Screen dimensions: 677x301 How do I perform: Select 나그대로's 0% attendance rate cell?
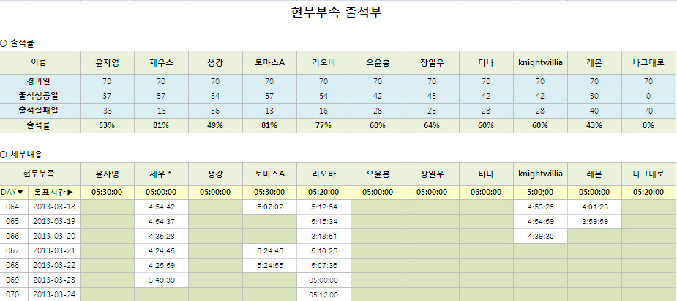648,125
